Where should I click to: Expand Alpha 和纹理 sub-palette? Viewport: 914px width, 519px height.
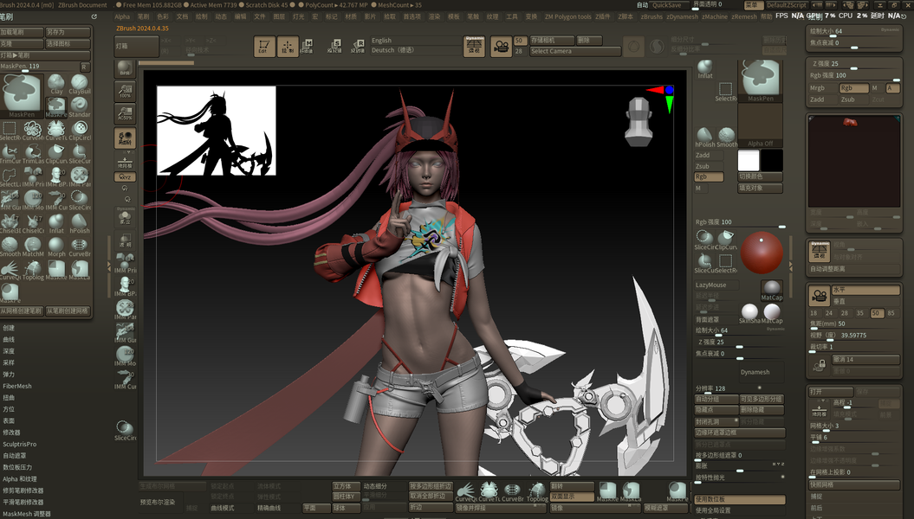[20, 479]
